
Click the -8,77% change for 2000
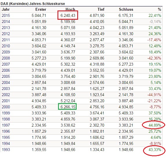point(155,107)
